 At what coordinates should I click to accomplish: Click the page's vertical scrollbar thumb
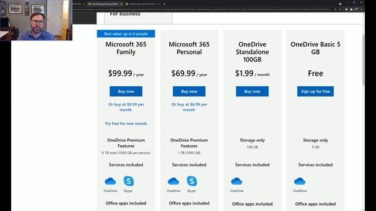click(x=363, y=60)
